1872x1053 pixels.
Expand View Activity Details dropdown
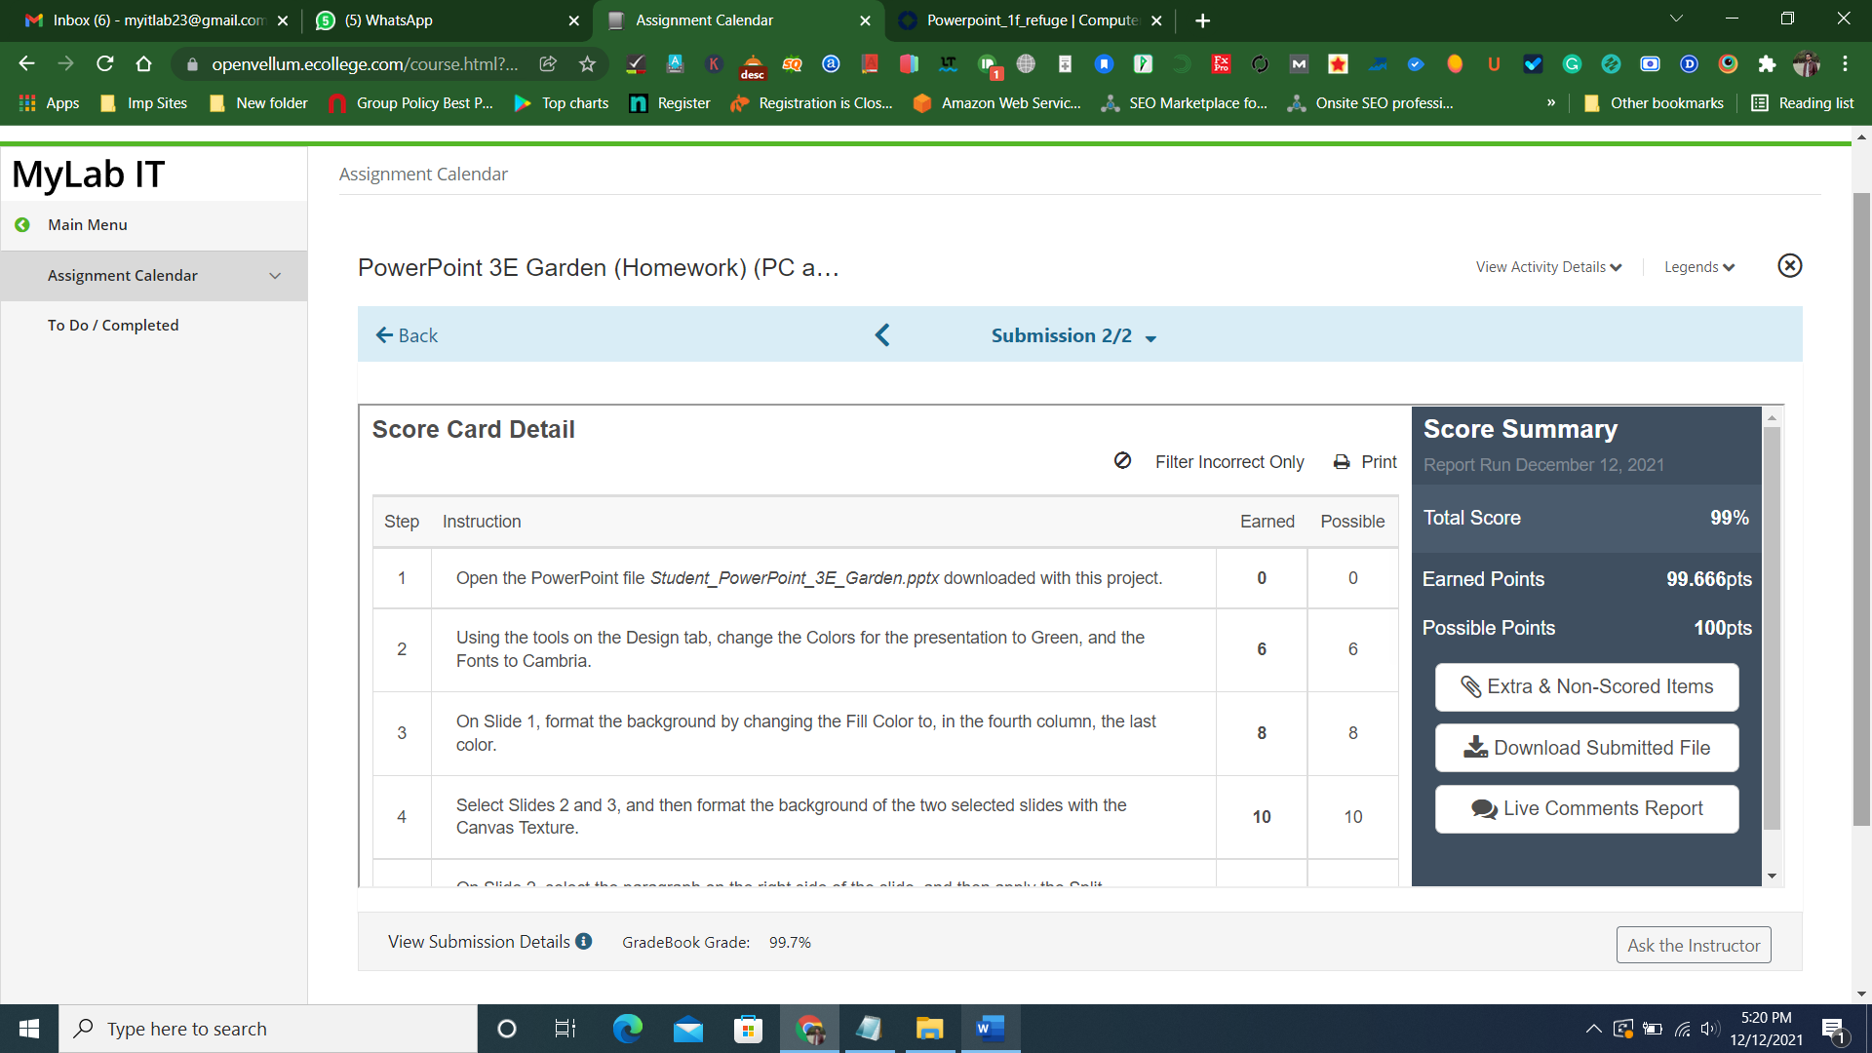1548,267
